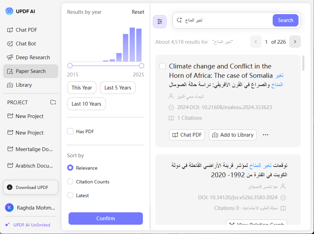Open the three-dots more options menu
This screenshot has width=314, height=234.
[265, 135]
